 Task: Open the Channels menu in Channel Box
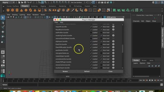click(136, 21)
